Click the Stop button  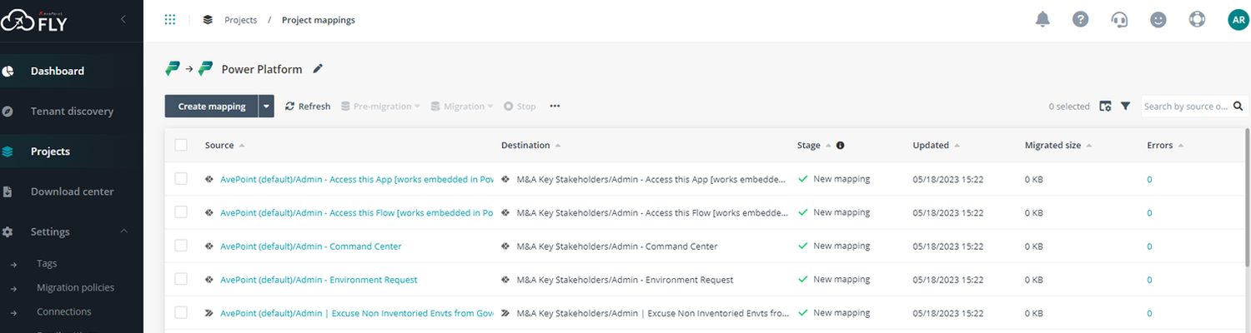520,106
